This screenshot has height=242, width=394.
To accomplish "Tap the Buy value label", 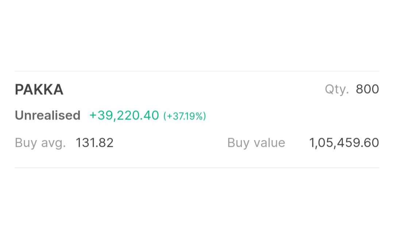I will point(256,143).
